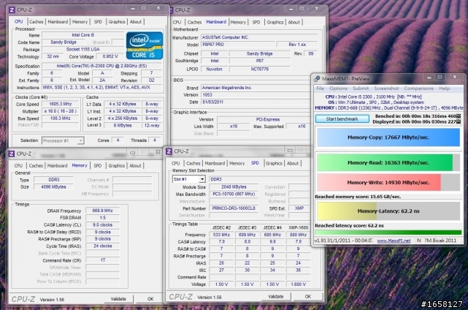Click the MaxxMEM title bar icon
Image resolution: width=468 pixels, height=310 pixels.
click(x=317, y=79)
